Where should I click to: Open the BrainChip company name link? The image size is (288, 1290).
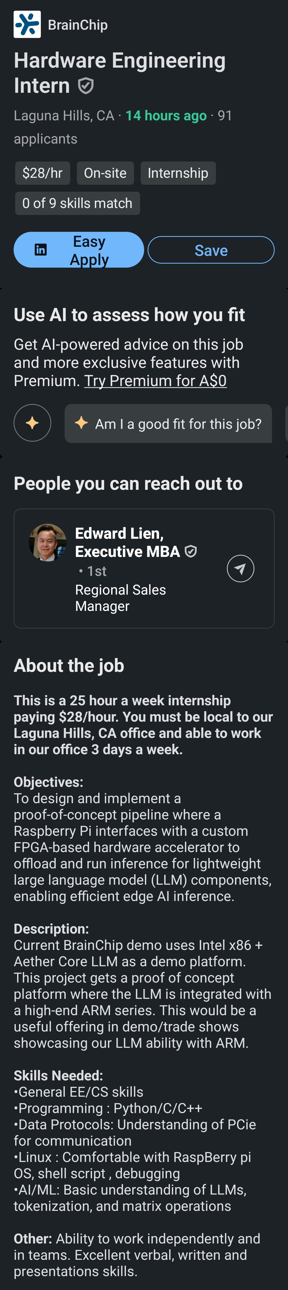tap(77, 25)
